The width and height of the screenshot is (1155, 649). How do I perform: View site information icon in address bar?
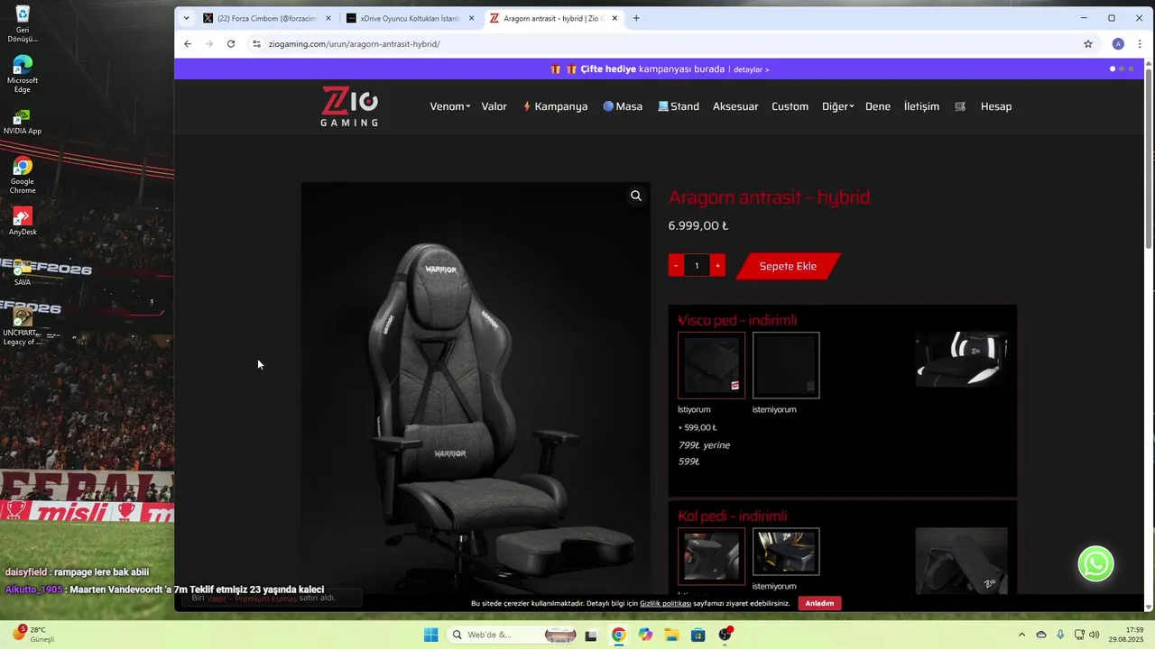(256, 43)
